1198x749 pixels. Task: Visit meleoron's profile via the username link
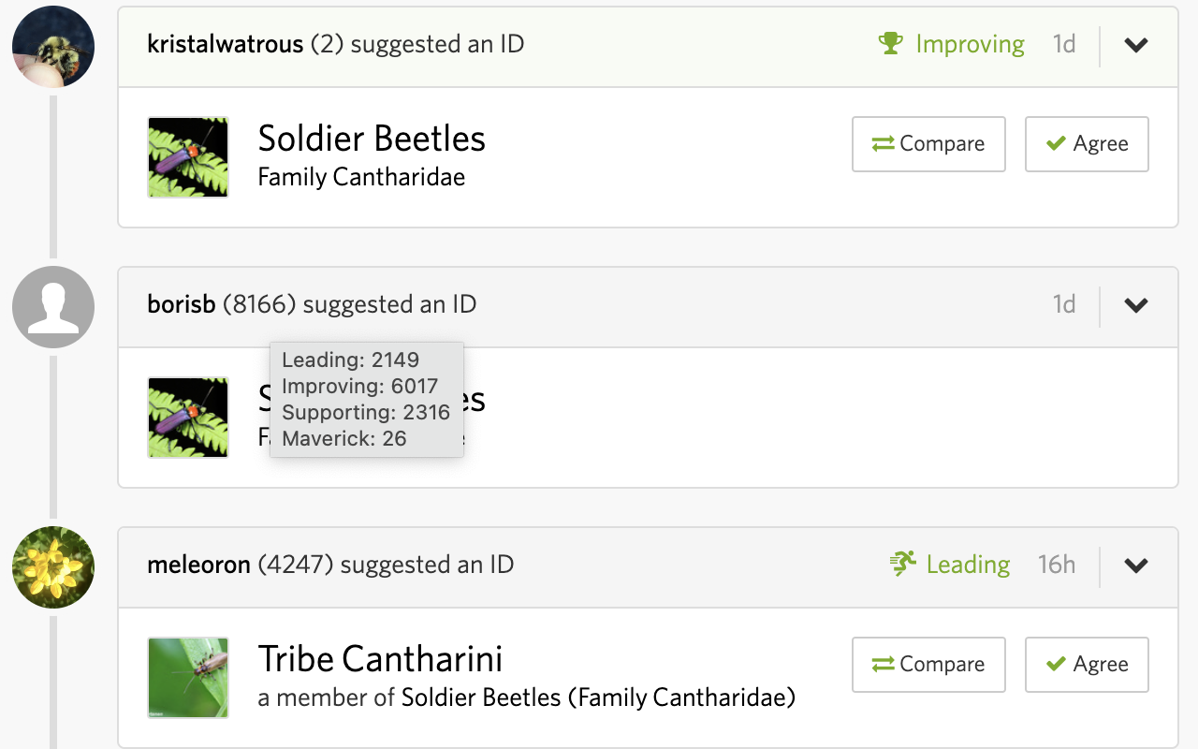(x=198, y=565)
